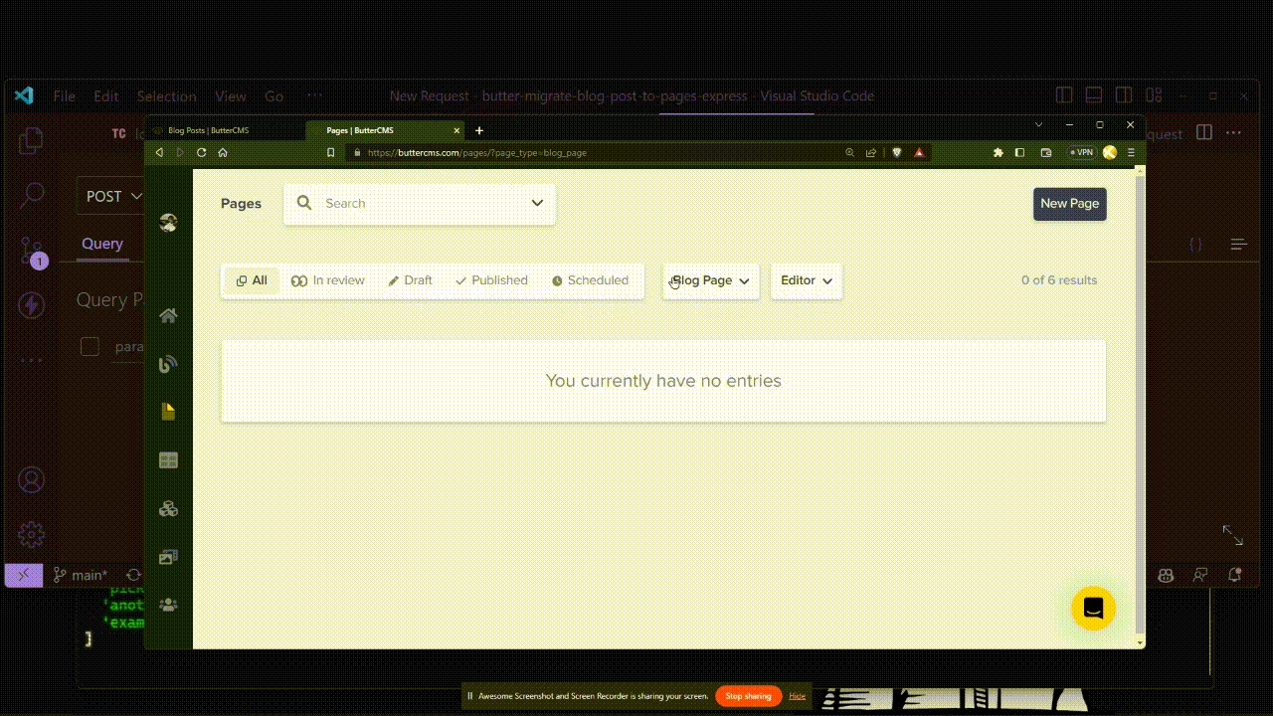The image size is (1273, 716).
Task: Open VS Code Explorer icon
Action: (32, 140)
